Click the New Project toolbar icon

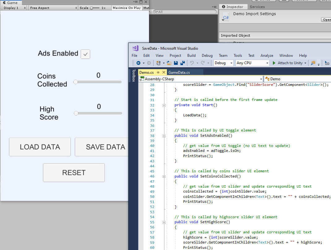[x=159, y=63]
